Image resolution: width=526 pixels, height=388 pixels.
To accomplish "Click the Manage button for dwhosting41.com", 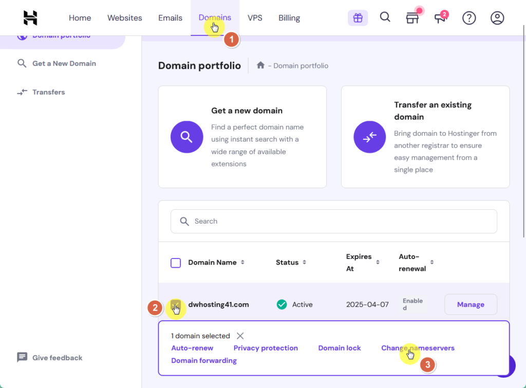I will coord(471,304).
